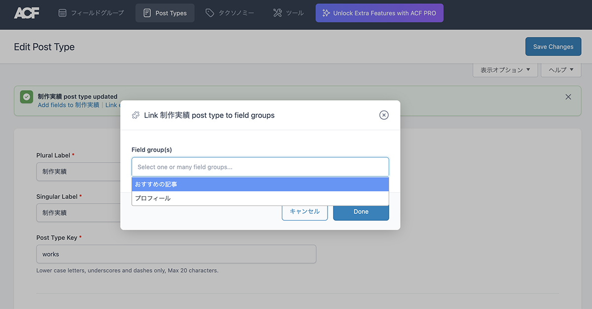Expand the 表示オプション dropdown
The height and width of the screenshot is (309, 592).
[x=505, y=70]
